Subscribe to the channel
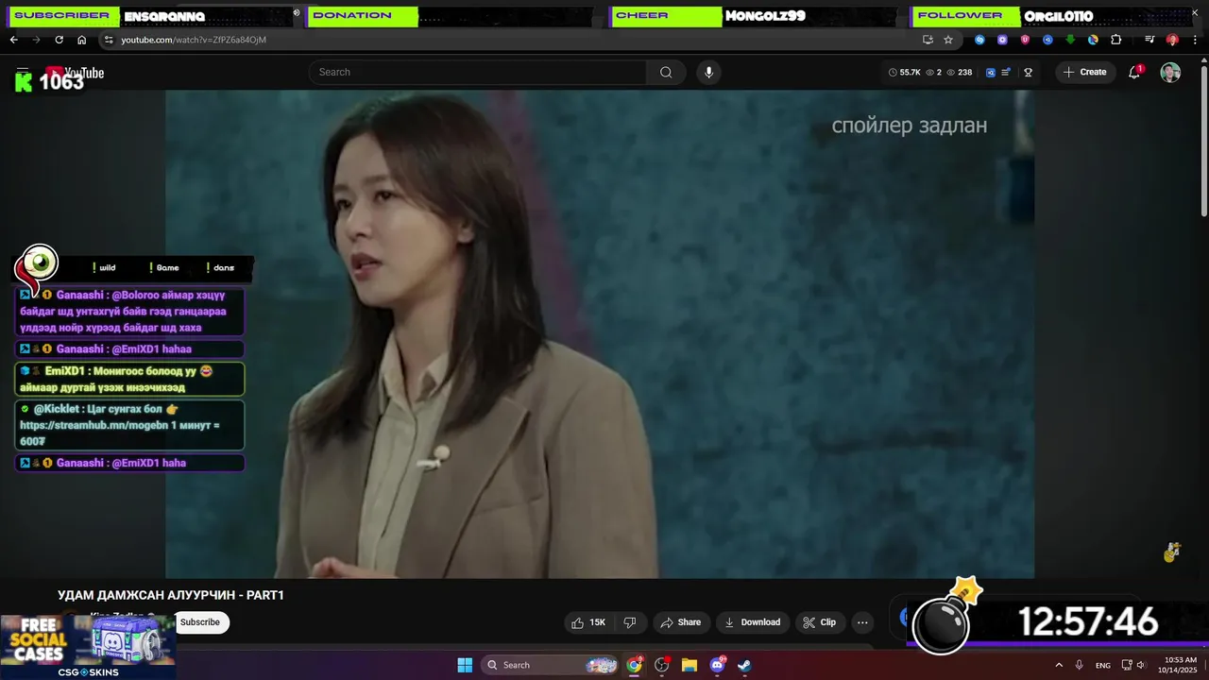Viewport: 1209px width, 680px height. (200, 622)
